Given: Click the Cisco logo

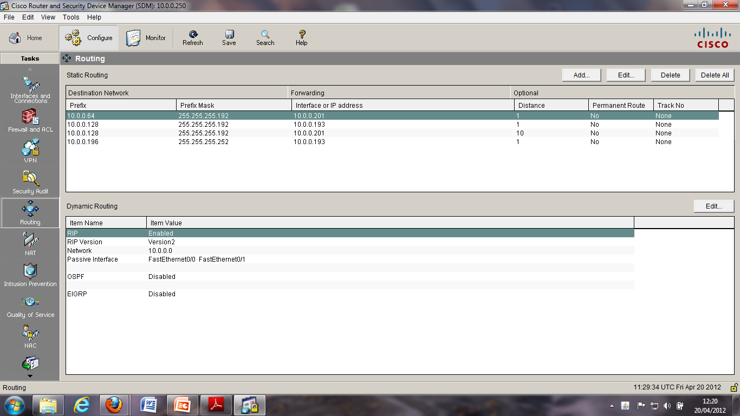Looking at the screenshot, I should [712, 38].
